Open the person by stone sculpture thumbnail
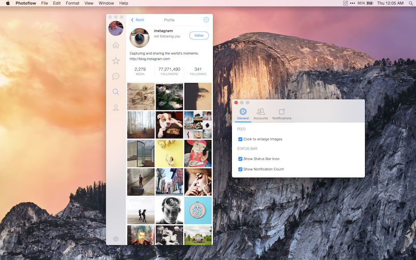Image resolution: width=416 pixels, height=260 pixels. click(x=141, y=182)
